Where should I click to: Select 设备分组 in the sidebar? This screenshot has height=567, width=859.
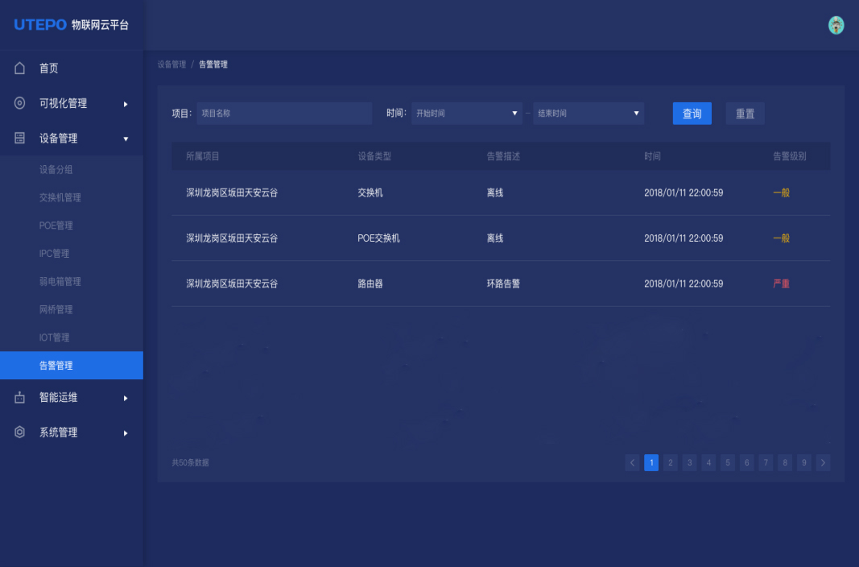click(56, 168)
